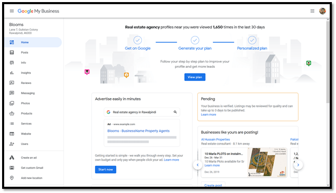Open Website label in the sidebar
The image size is (336, 193).
(x=26, y=134)
